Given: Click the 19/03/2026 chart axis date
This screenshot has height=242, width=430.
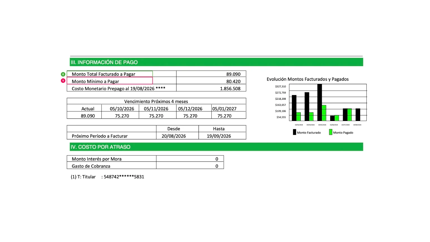Looking at the screenshot, I should (299, 125).
